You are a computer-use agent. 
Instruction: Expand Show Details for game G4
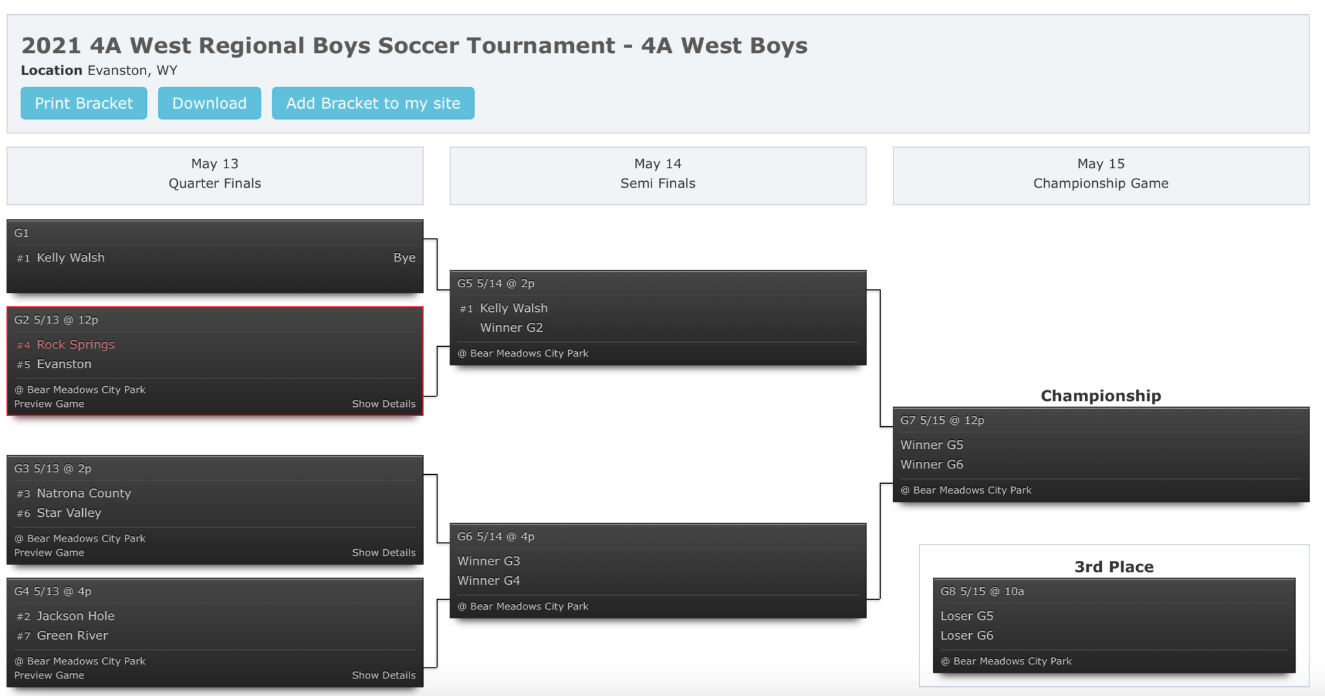click(x=384, y=675)
